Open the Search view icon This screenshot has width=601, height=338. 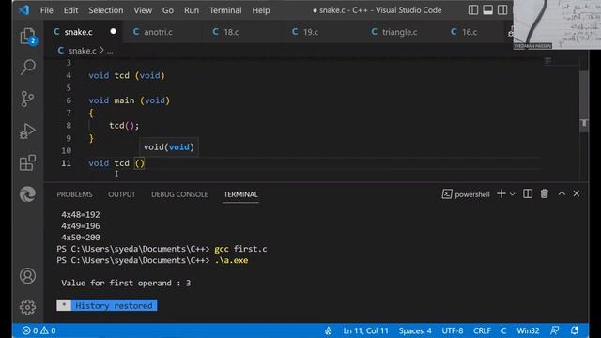click(27, 67)
